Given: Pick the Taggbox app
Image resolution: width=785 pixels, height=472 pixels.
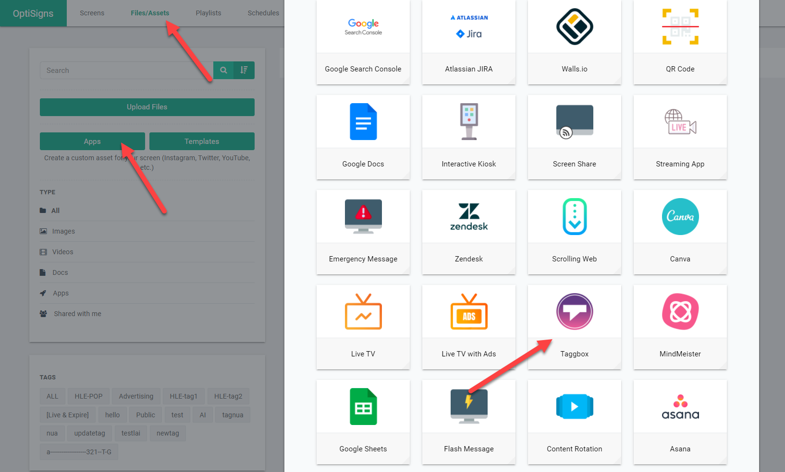Looking at the screenshot, I should click(x=574, y=327).
